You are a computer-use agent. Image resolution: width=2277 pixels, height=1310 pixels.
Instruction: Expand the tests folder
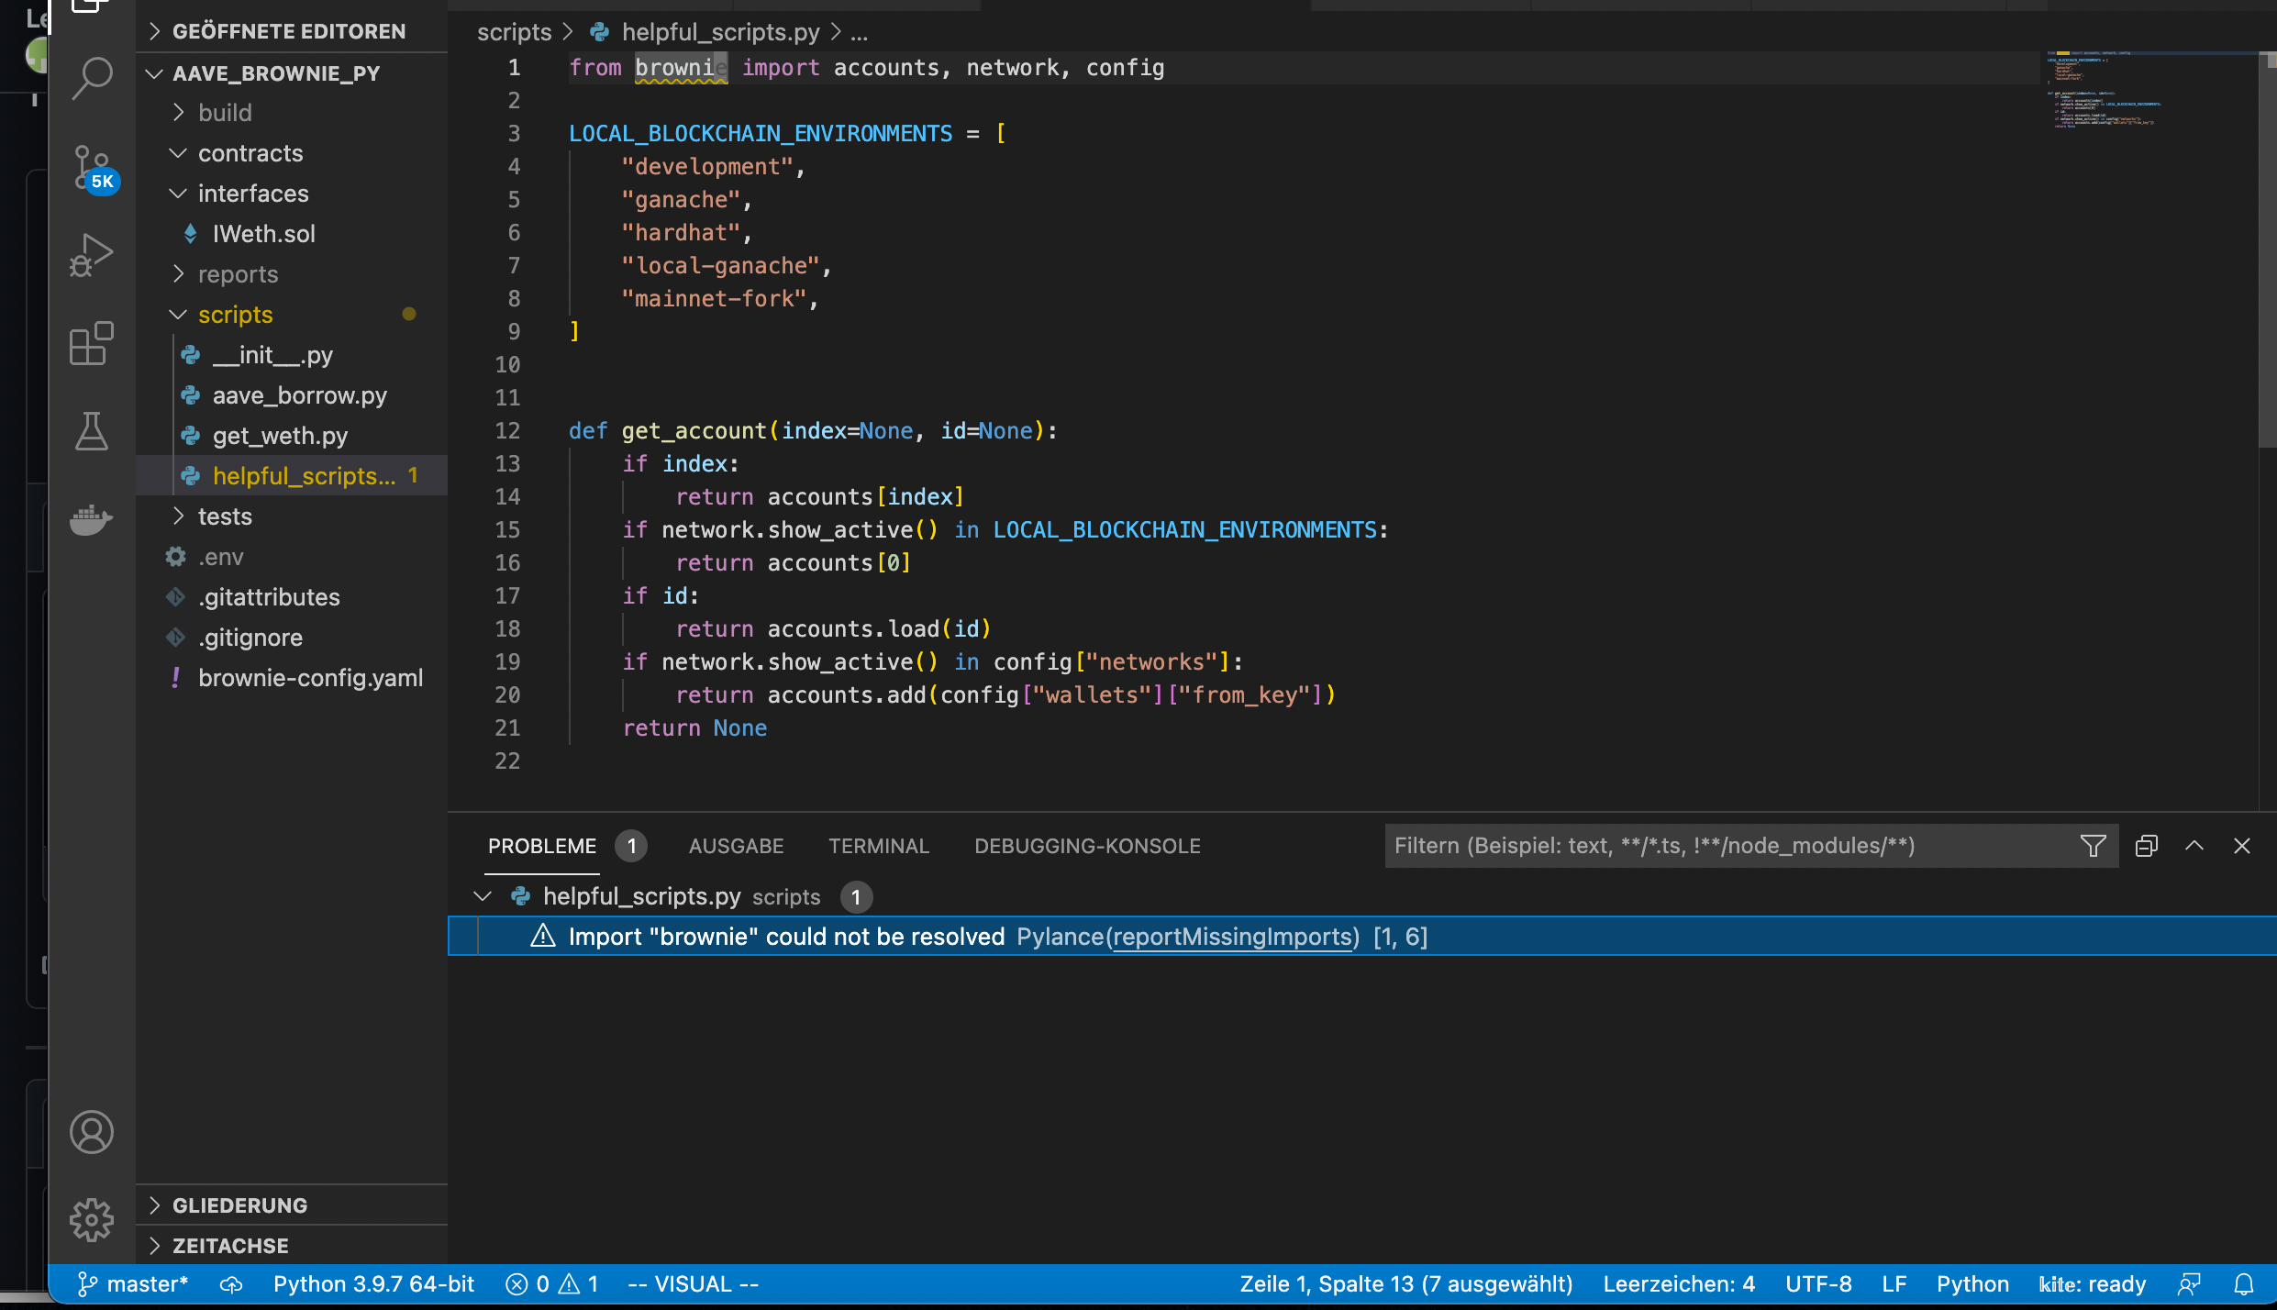click(292, 516)
